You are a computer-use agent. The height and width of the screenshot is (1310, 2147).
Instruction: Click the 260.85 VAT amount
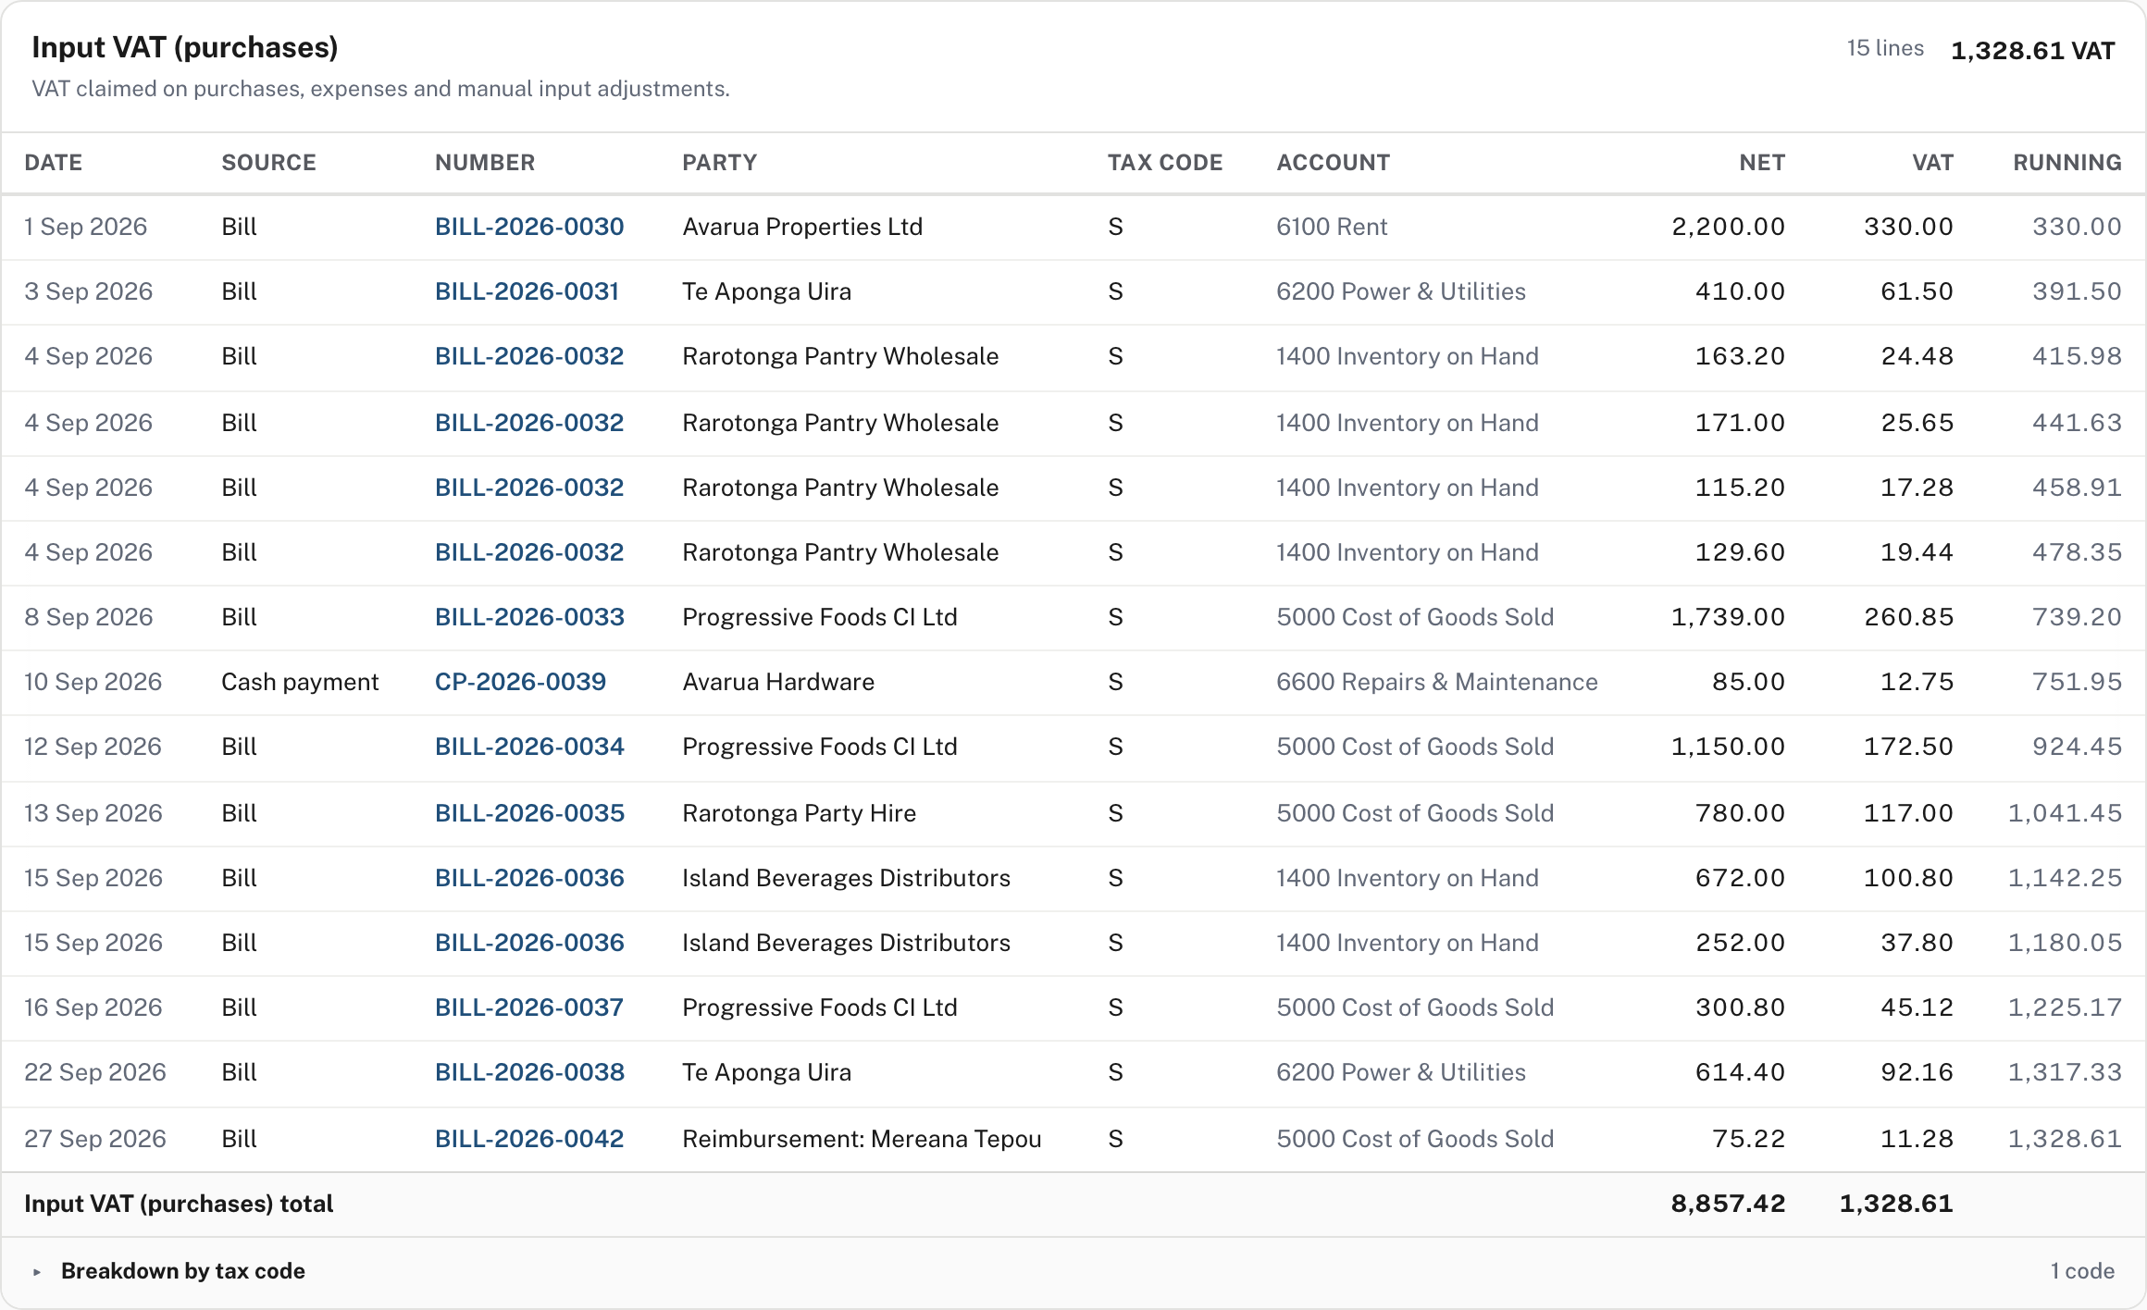(x=1908, y=617)
